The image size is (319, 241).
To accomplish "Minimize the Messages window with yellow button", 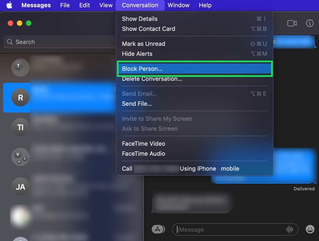I will (x=19, y=23).
